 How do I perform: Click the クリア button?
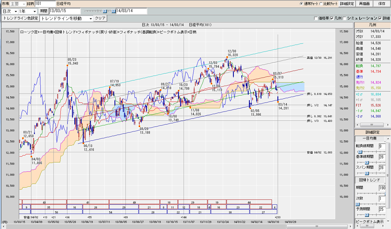click(100, 18)
